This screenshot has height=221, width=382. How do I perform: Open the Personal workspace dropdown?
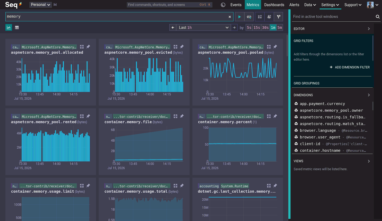tap(41, 5)
